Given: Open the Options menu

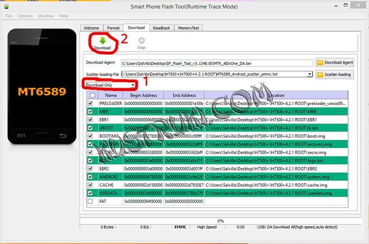Looking at the screenshot, I should [x=25, y=16].
